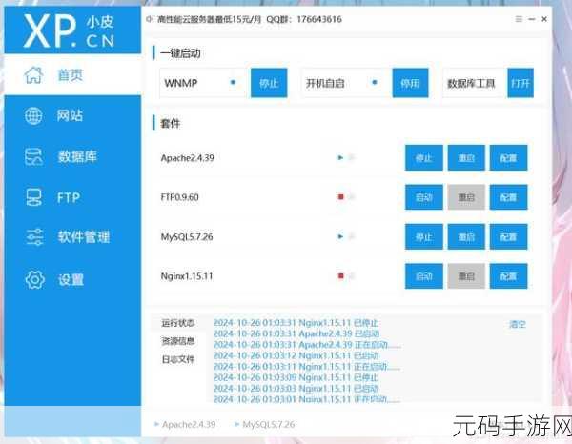Click the globe icon beside 网站
The image size is (572, 444).
click(x=33, y=116)
